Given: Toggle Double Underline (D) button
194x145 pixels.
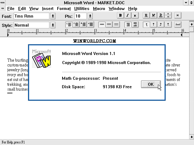Looking at the screenshot, I should [x=161, y=15].
